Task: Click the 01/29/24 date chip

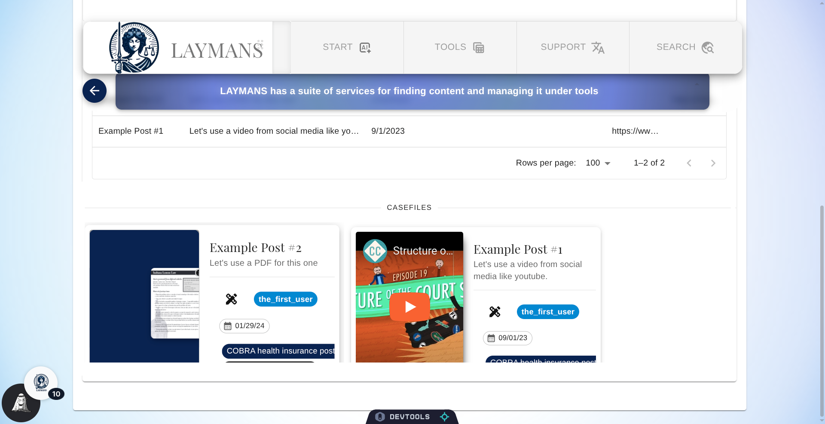Action: coord(244,326)
